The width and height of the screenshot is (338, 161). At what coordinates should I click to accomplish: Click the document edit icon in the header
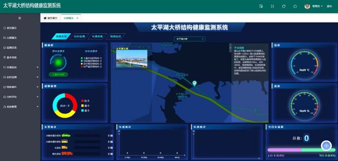[x=261, y=6]
